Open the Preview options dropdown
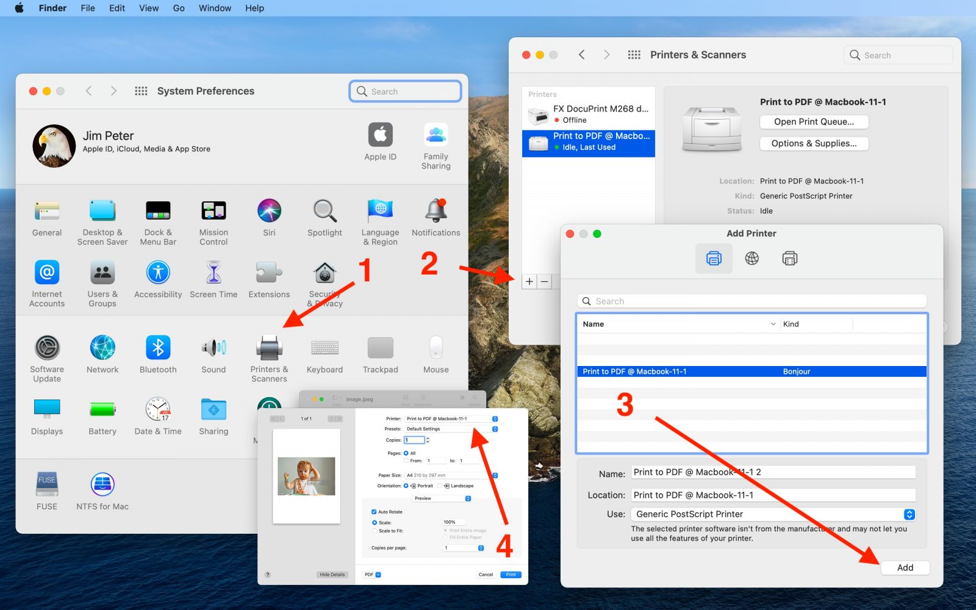The width and height of the screenshot is (976, 610). [442, 498]
